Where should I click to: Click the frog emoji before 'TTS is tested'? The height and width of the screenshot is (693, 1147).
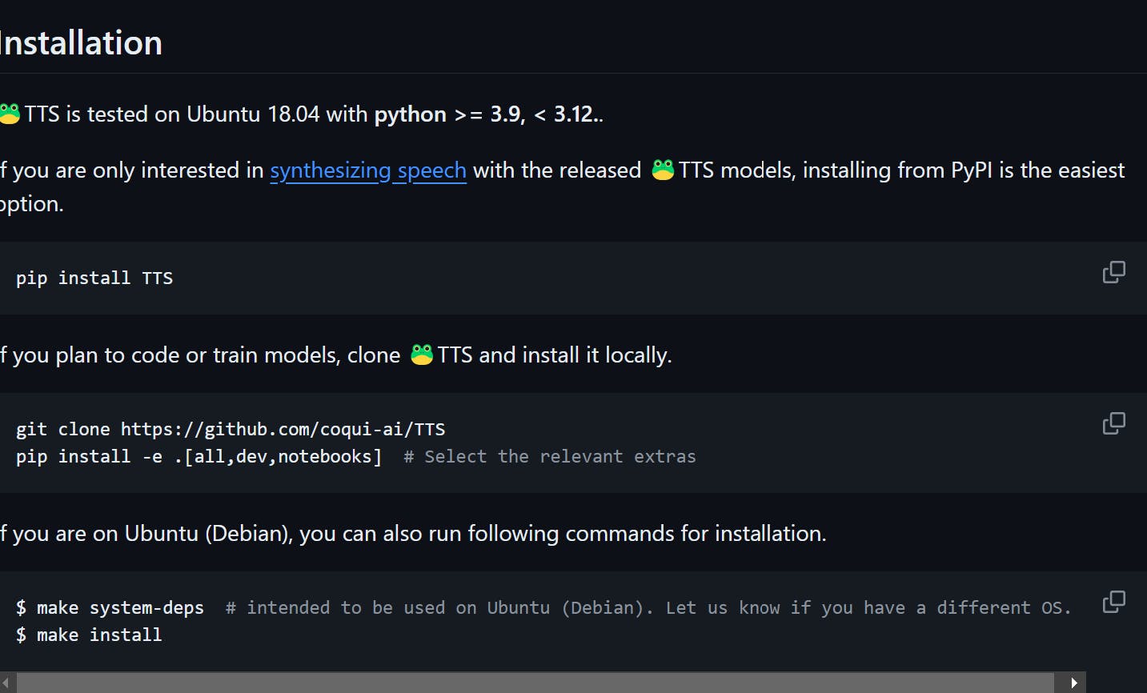pyautogui.click(x=10, y=114)
